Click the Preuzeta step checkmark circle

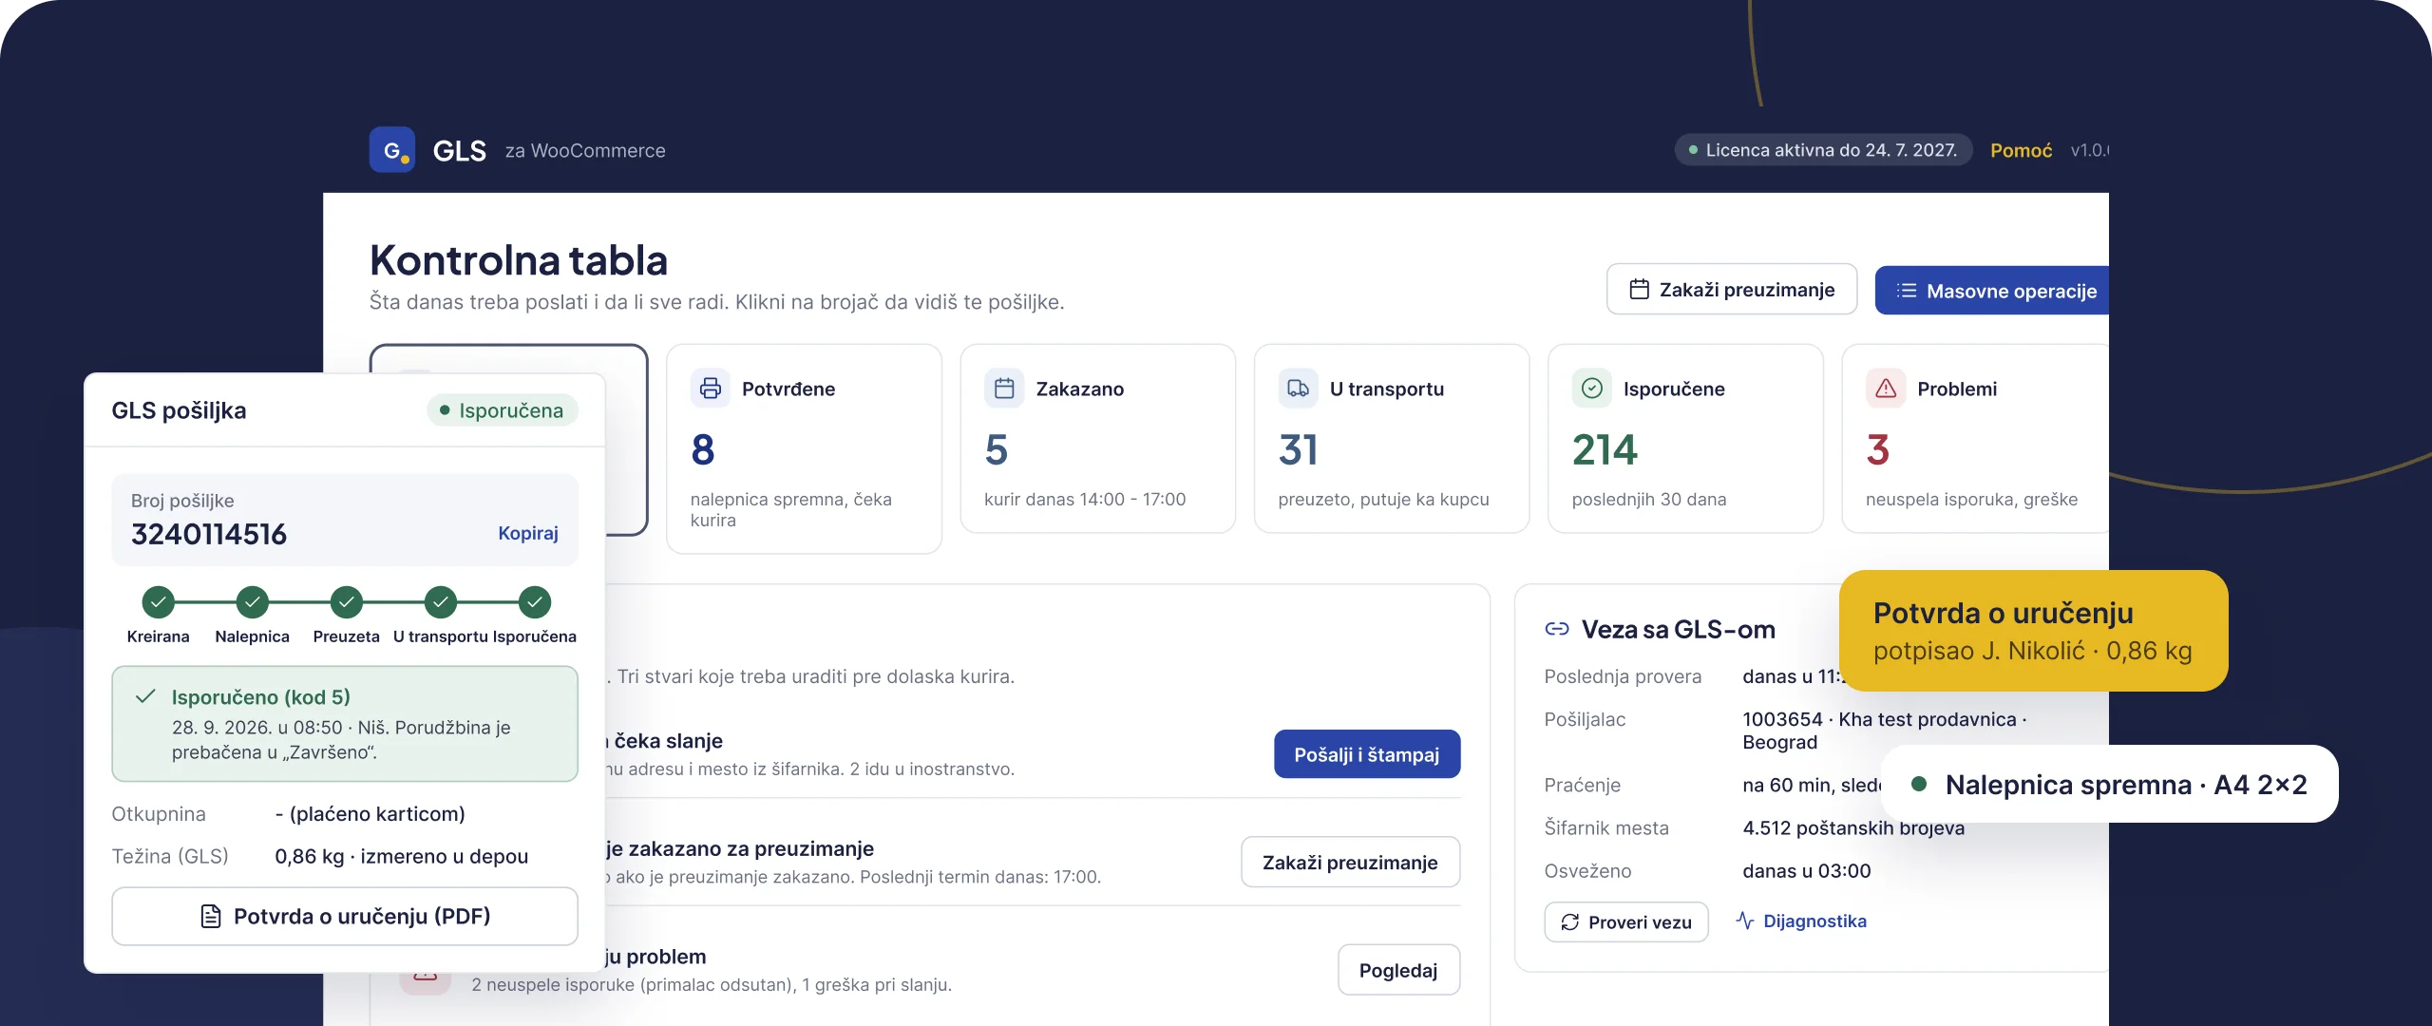[347, 601]
